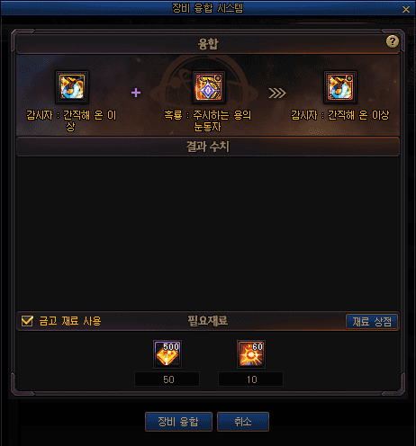This screenshot has height=446, width=416.
Task: Click the purple plus symbol between items
Action: click(136, 93)
